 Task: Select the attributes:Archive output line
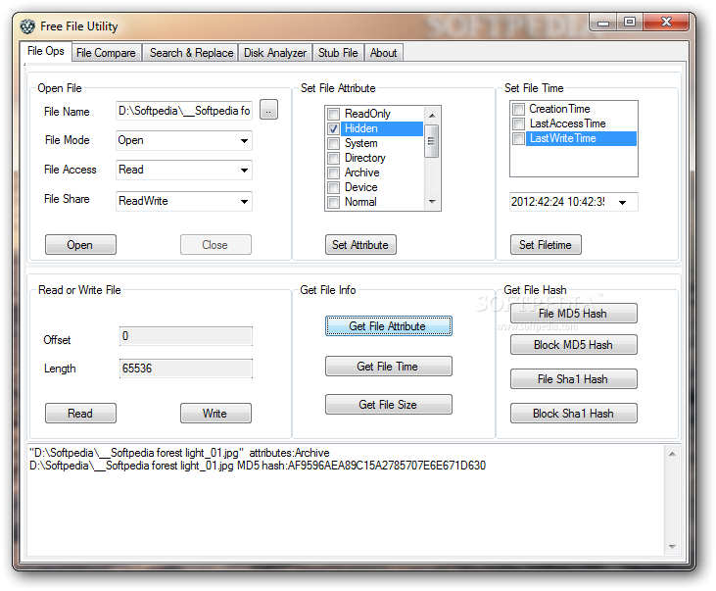click(179, 453)
